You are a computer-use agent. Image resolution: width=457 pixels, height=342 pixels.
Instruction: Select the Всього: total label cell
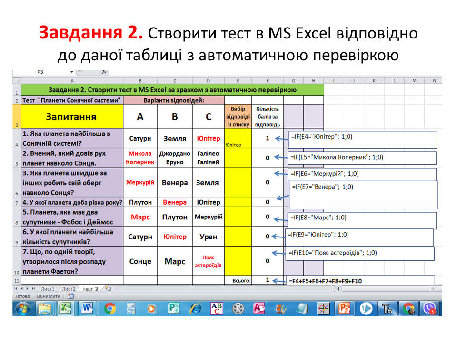coord(238,281)
